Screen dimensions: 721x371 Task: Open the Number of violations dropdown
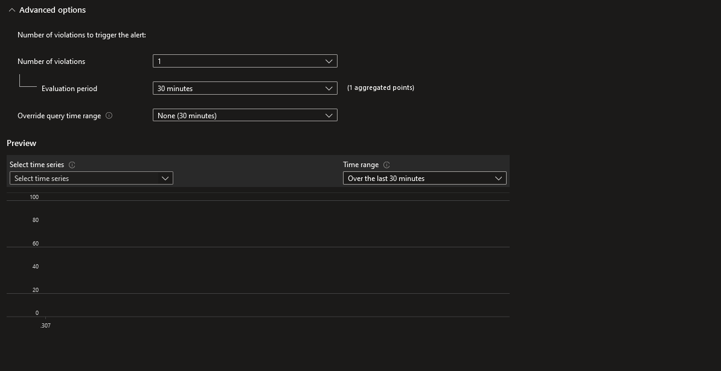245,61
